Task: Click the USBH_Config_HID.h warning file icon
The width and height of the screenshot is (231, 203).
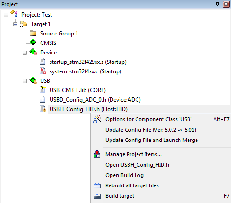Action: point(43,109)
